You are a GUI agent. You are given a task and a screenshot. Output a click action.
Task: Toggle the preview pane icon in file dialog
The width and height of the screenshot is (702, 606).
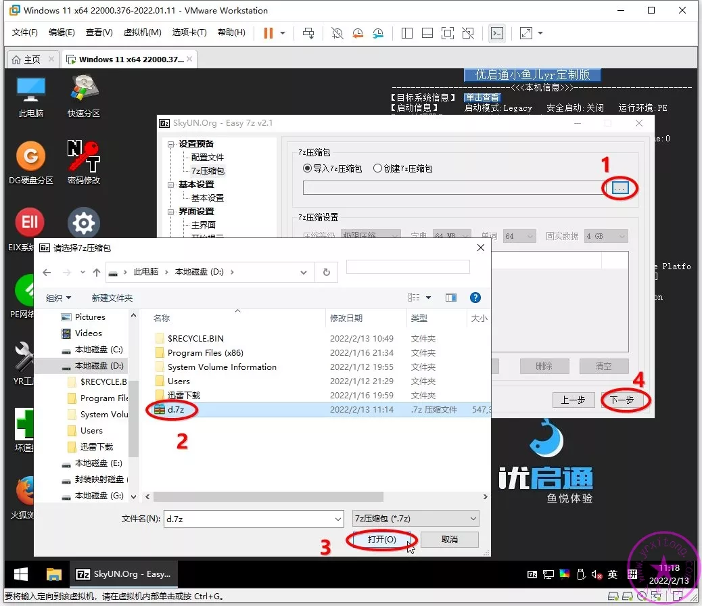click(x=451, y=298)
